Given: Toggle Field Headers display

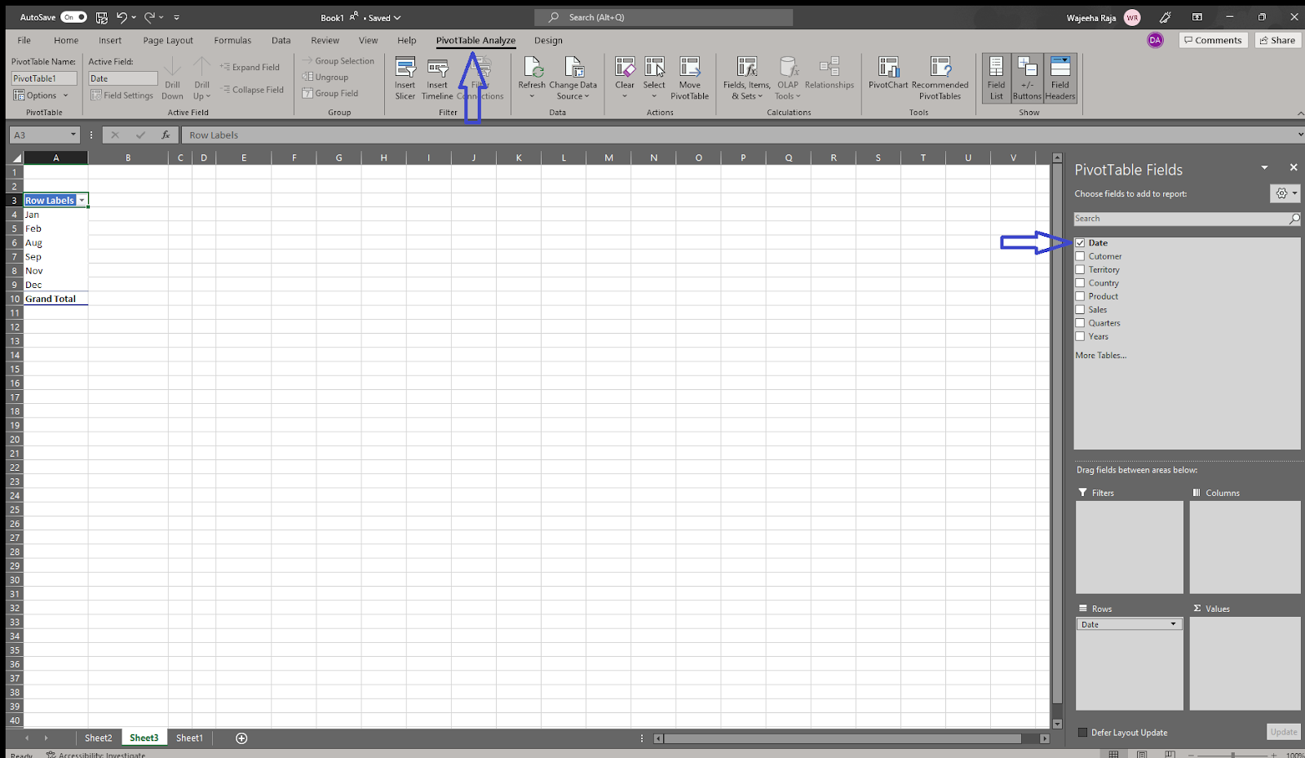Looking at the screenshot, I should click(x=1060, y=78).
